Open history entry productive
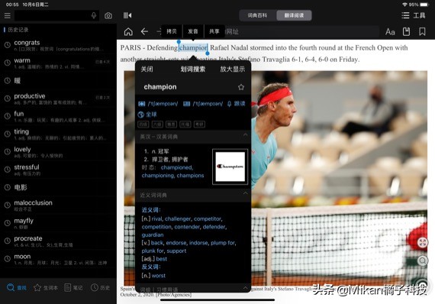 (x=58, y=99)
